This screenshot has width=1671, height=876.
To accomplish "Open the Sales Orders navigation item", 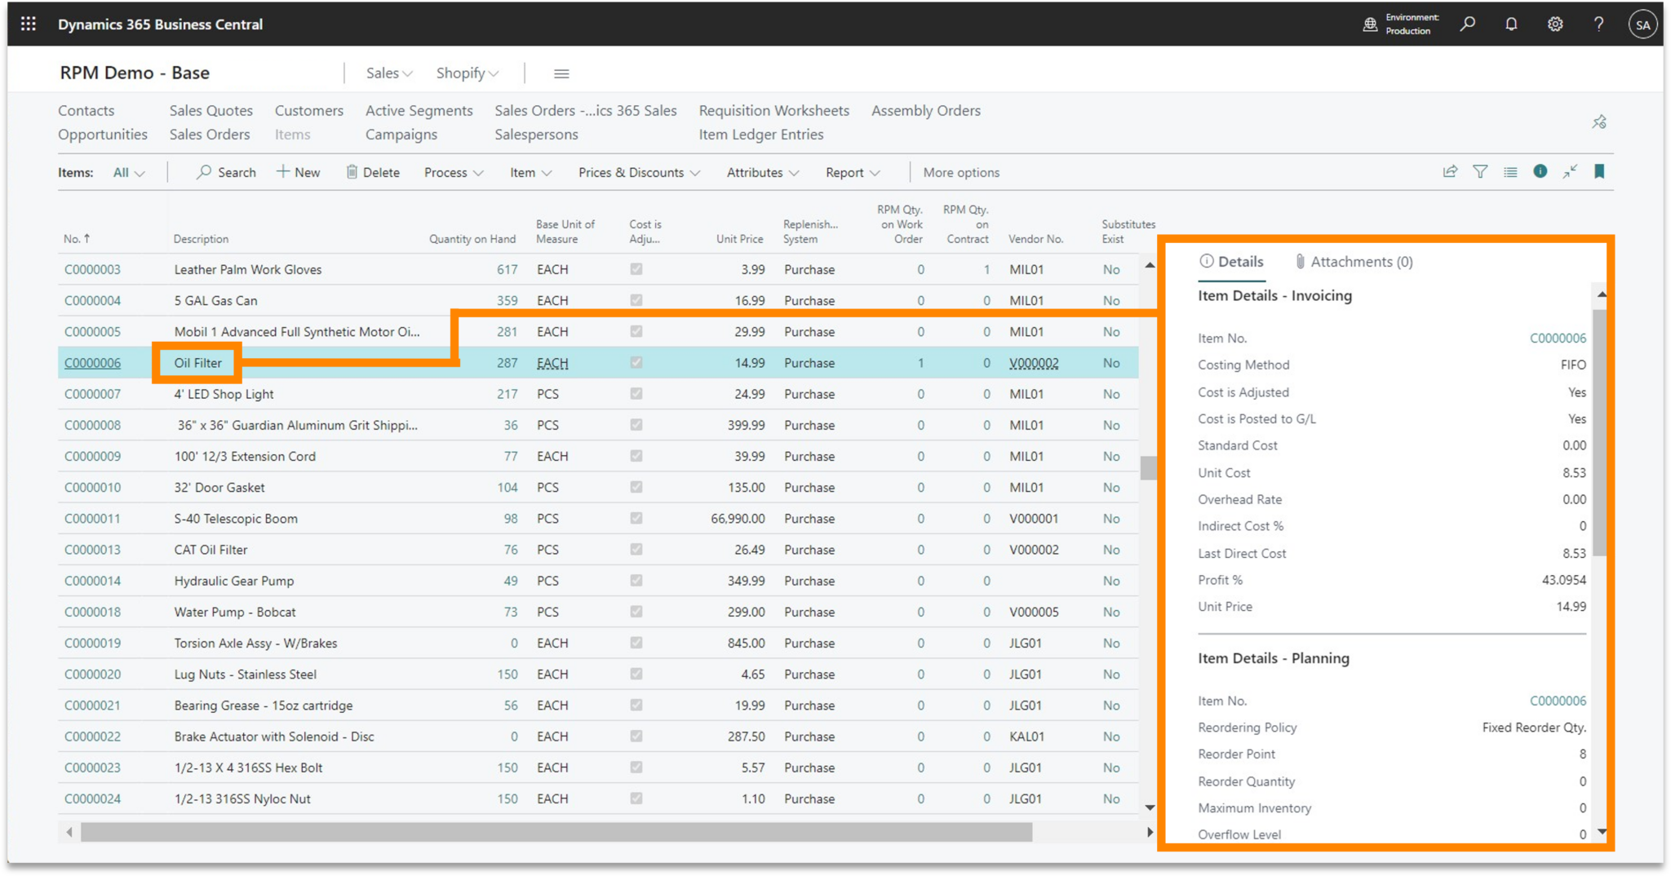I will coord(210,134).
